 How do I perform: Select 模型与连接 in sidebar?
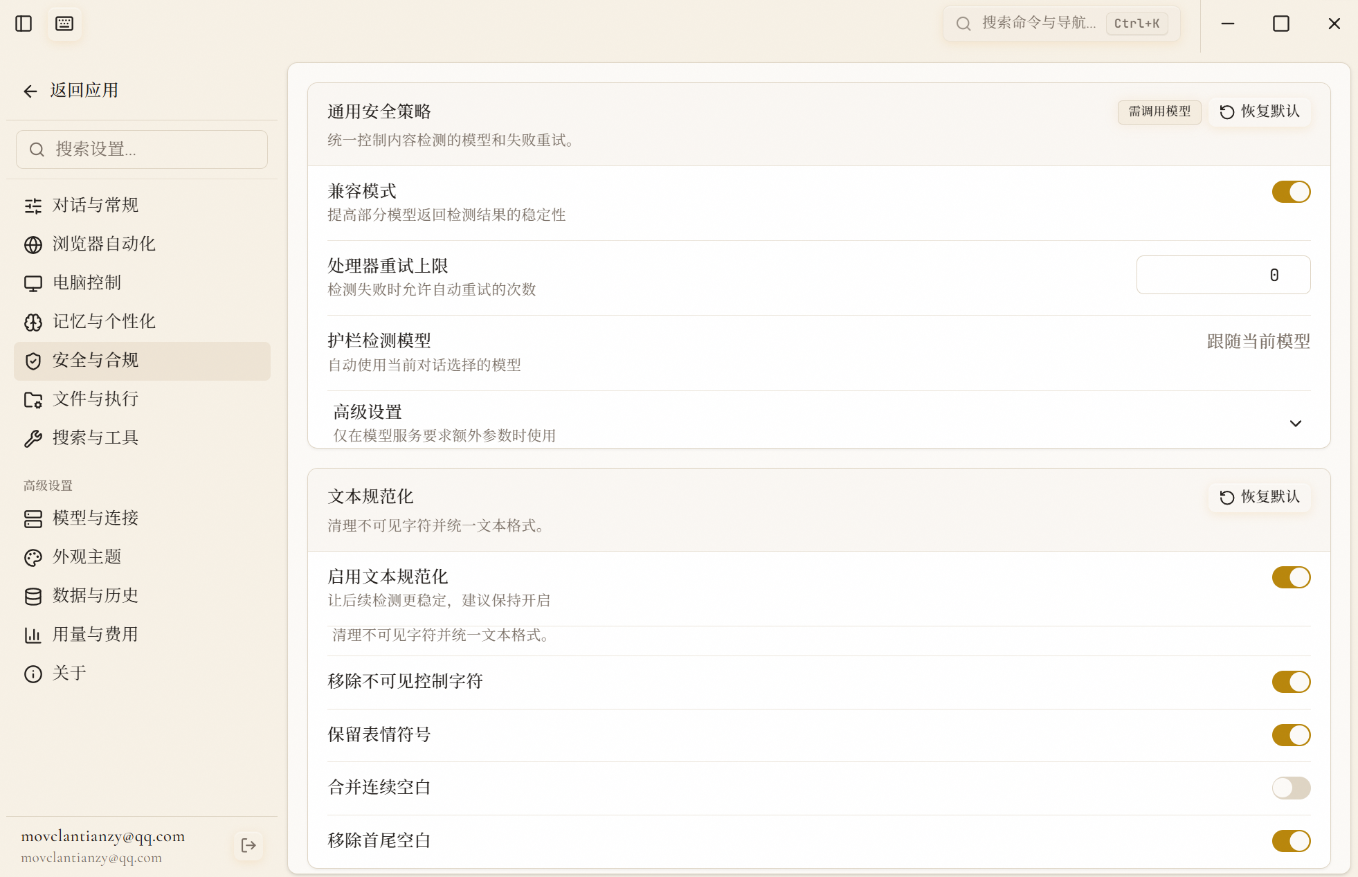[142, 518]
